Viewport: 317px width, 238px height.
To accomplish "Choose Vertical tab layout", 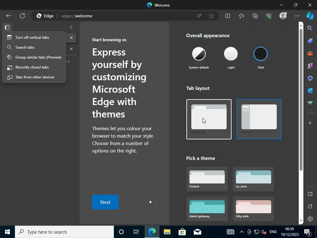I will pos(259,119).
